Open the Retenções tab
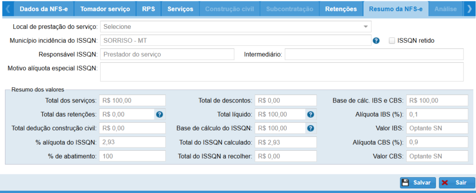The height and width of the screenshot is (193, 476). tap(341, 9)
